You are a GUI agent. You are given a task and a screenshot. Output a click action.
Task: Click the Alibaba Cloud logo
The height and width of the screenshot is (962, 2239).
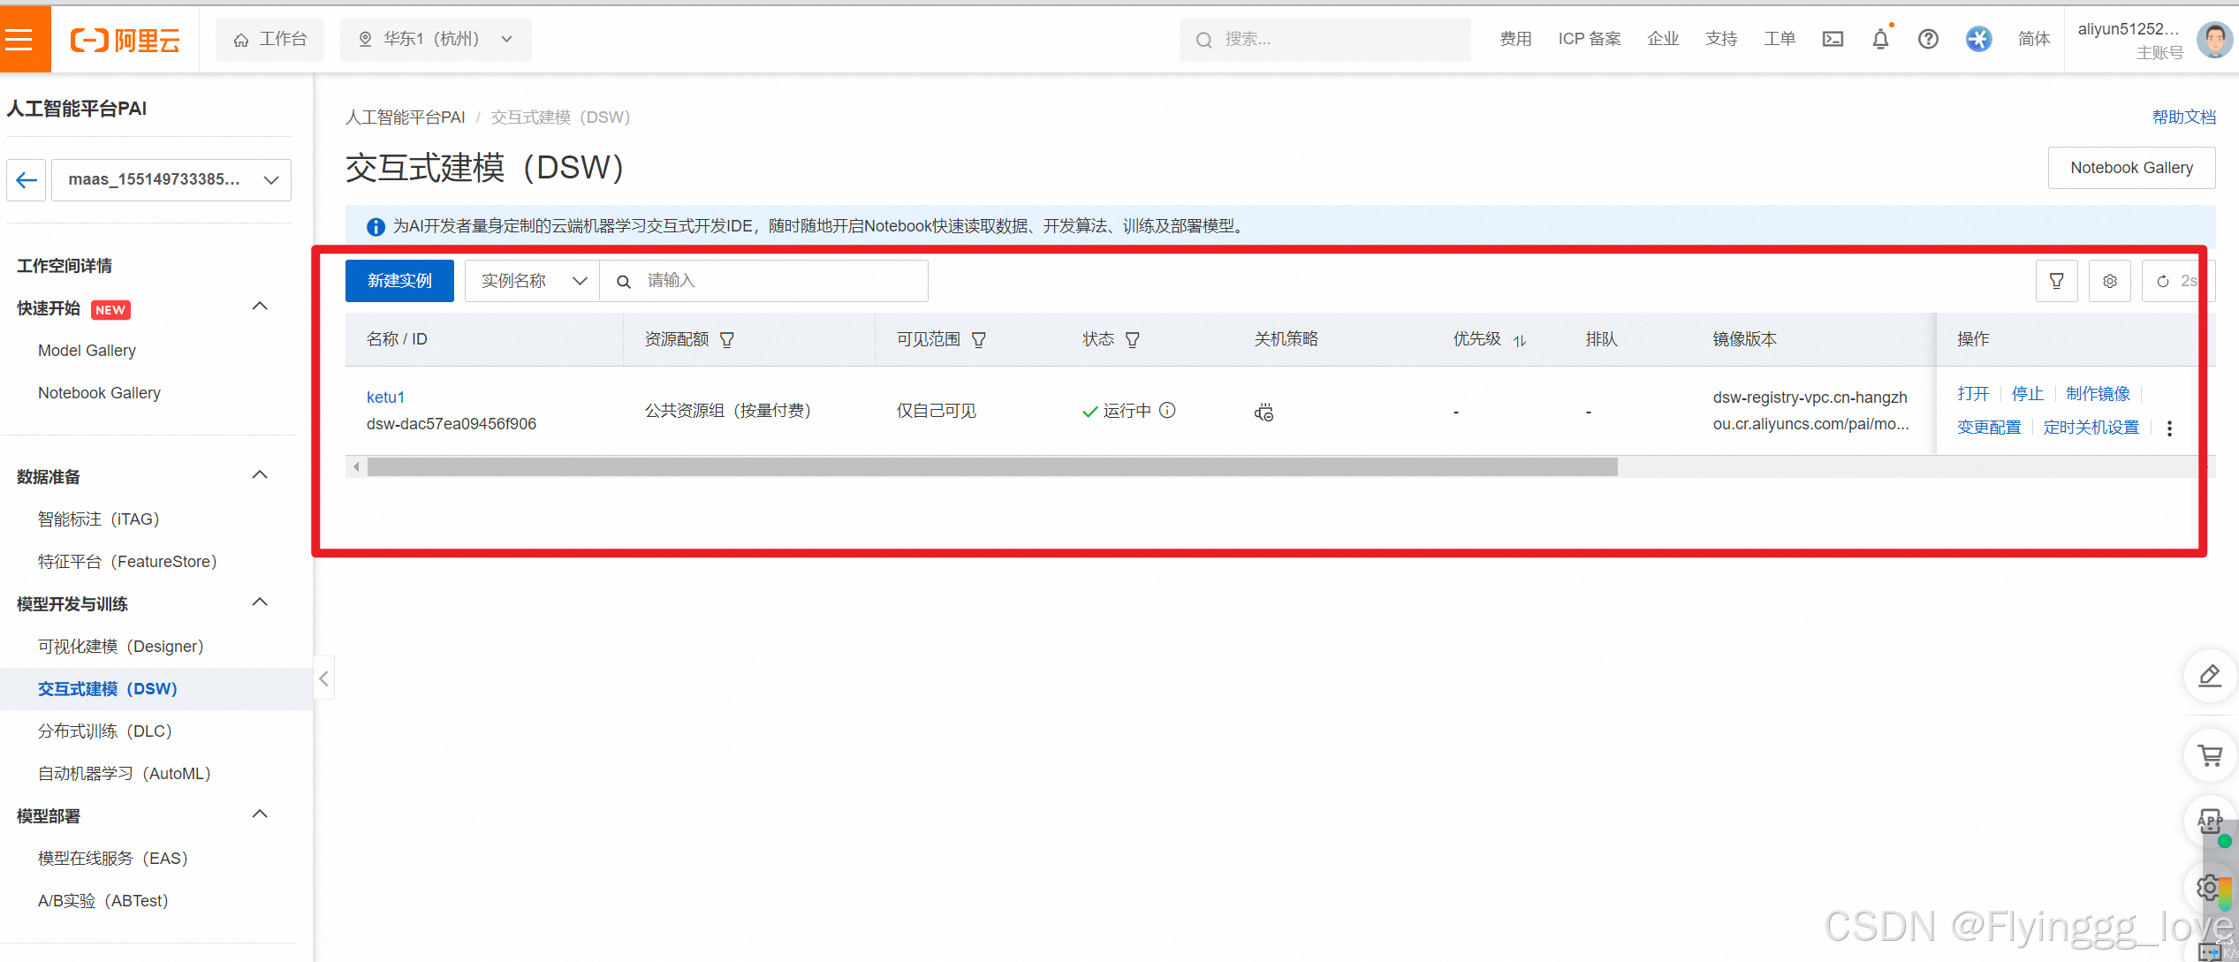click(125, 40)
